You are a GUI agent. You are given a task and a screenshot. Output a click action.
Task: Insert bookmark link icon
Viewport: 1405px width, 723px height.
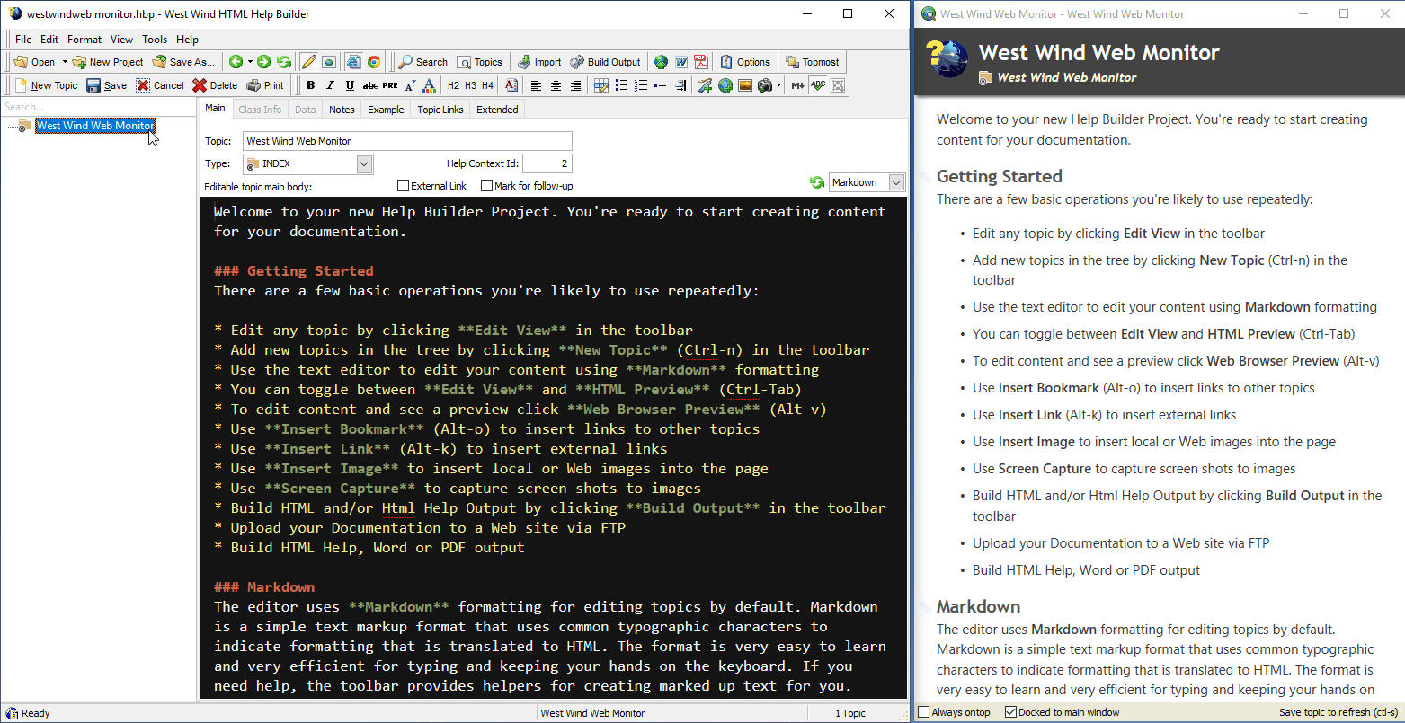pos(705,85)
